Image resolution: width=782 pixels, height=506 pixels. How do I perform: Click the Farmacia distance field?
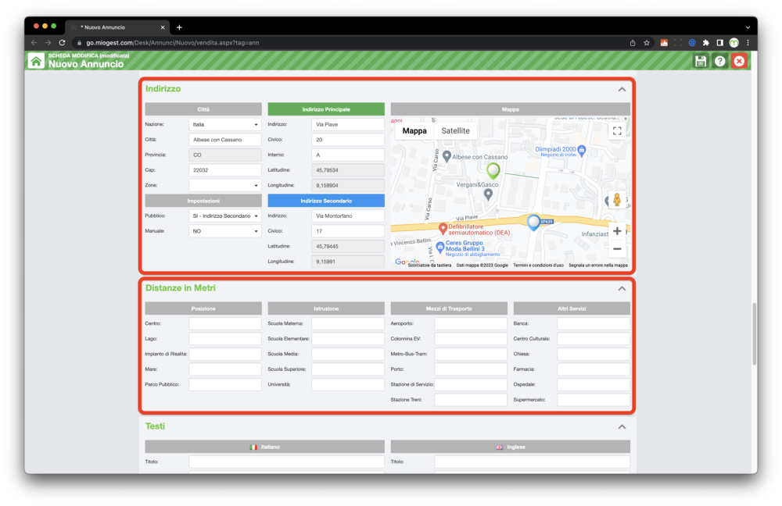[594, 369]
